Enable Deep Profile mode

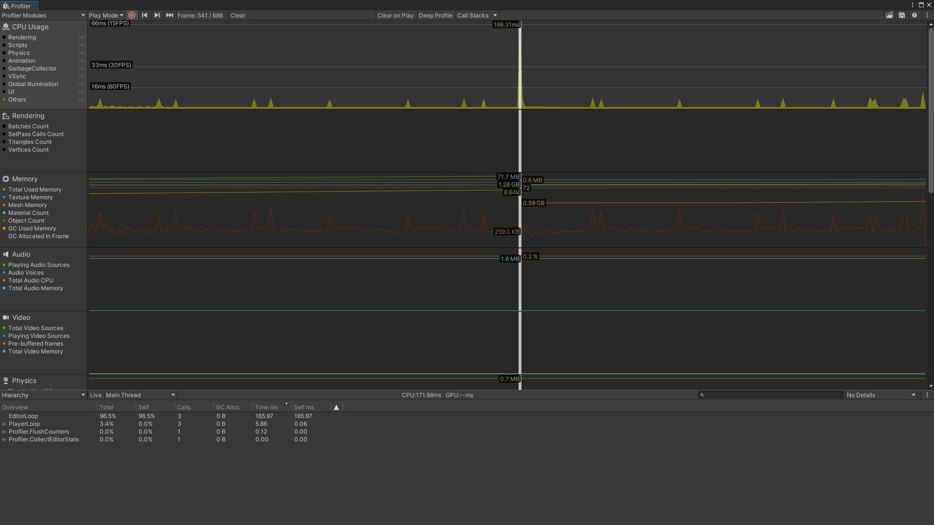click(435, 15)
